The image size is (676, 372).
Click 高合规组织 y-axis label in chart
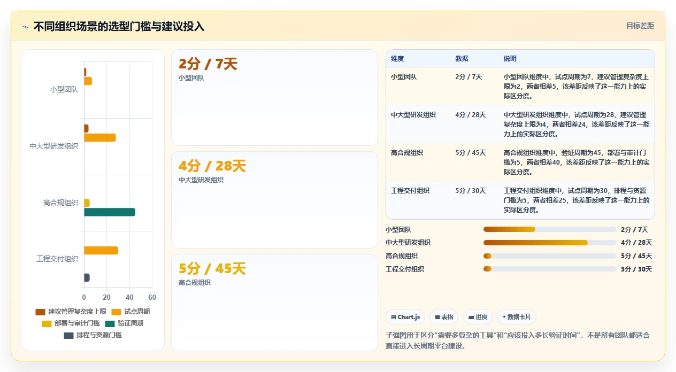[61, 203]
